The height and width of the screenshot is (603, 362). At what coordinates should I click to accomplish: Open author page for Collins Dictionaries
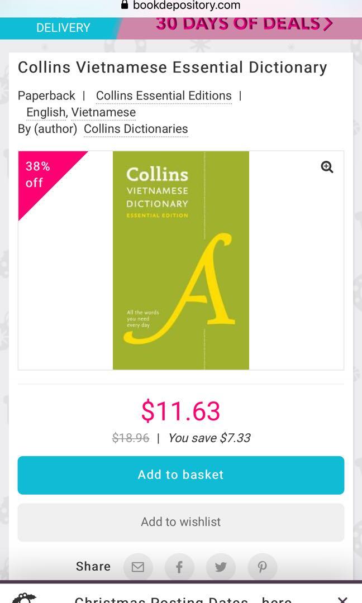(x=136, y=128)
